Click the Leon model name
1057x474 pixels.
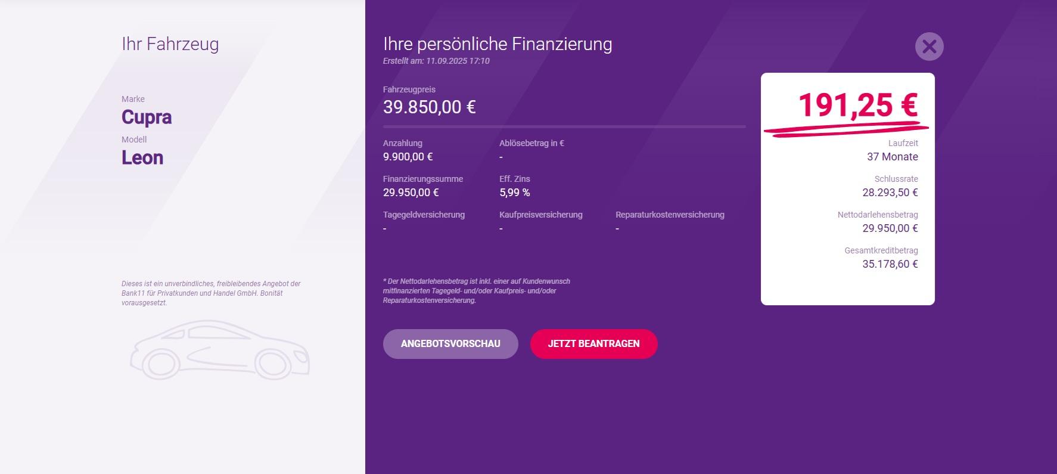click(x=142, y=157)
